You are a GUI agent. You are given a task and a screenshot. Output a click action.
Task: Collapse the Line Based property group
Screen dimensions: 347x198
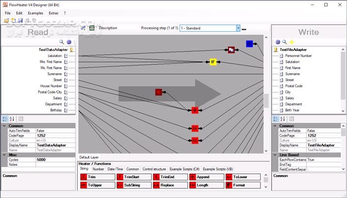pos(275,154)
